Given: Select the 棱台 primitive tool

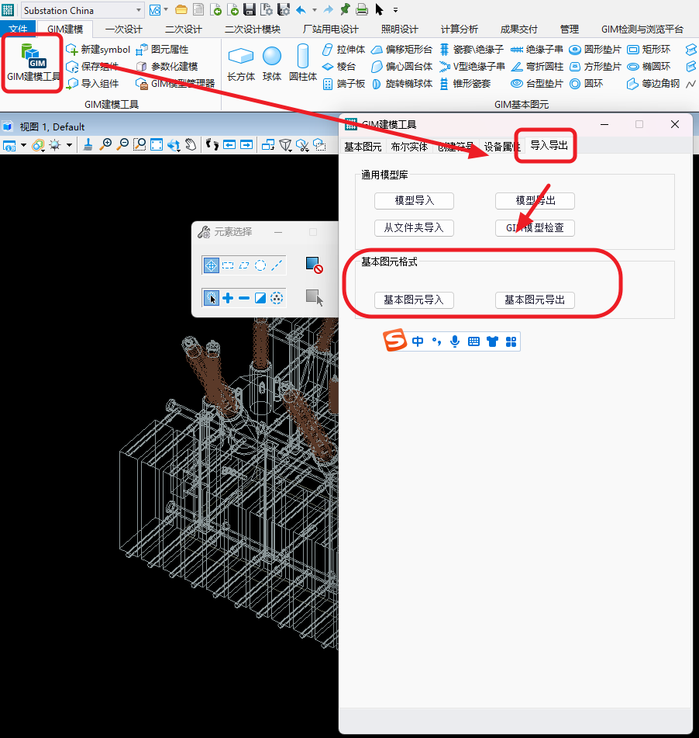Looking at the screenshot, I should [339, 67].
